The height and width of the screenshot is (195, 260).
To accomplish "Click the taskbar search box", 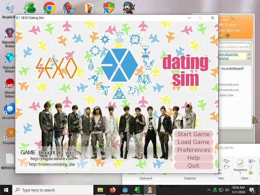I will click(53, 190).
